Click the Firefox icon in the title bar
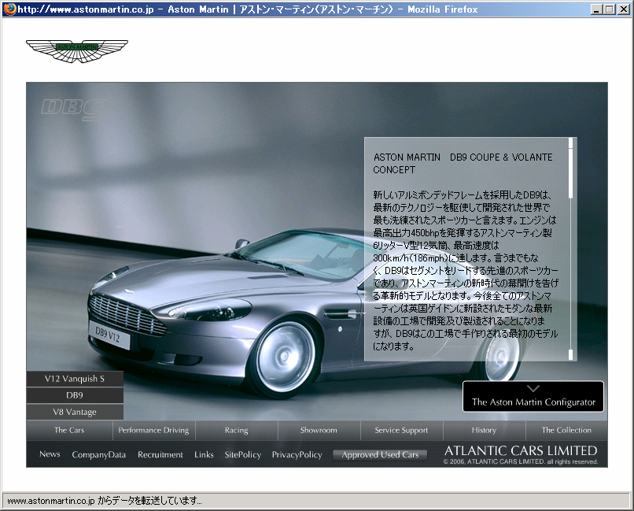 (x=10, y=9)
